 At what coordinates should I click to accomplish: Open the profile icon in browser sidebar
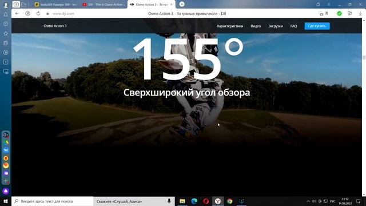(6, 5)
